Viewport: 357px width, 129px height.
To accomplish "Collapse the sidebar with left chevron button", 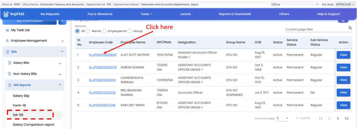I will [63, 21].
